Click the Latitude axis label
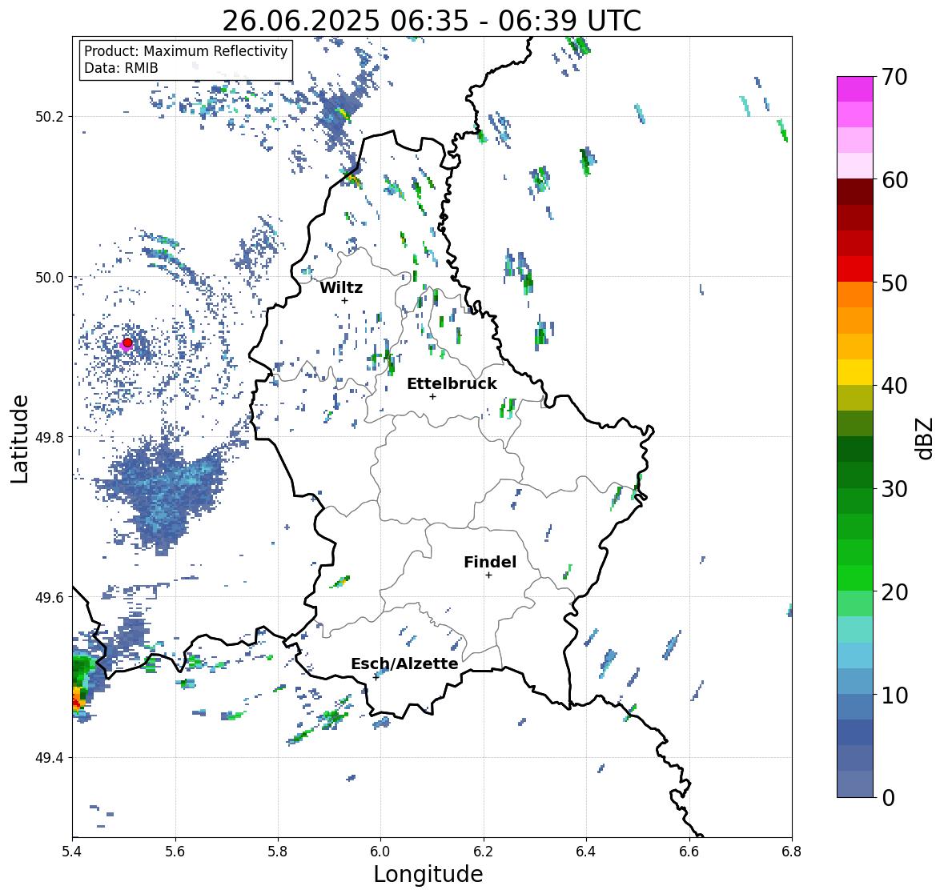The height and width of the screenshot is (894, 944). [x=20, y=439]
